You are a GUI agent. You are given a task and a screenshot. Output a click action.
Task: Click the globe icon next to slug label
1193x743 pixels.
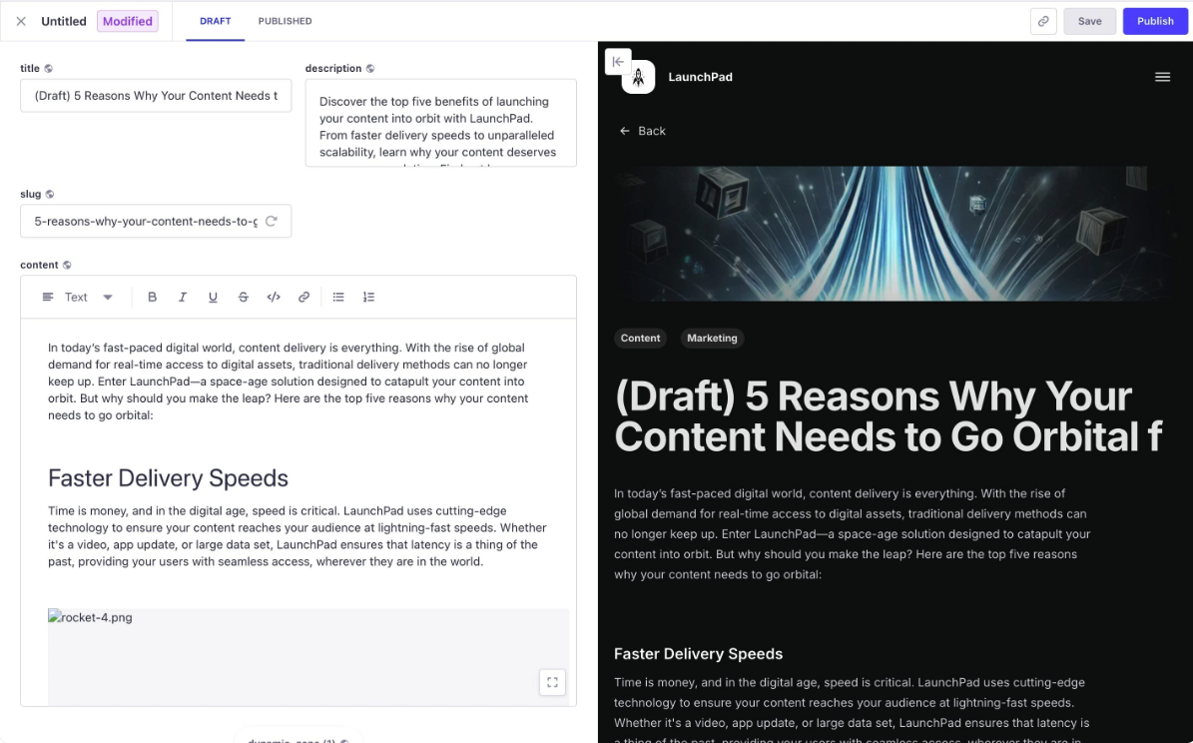(x=50, y=194)
